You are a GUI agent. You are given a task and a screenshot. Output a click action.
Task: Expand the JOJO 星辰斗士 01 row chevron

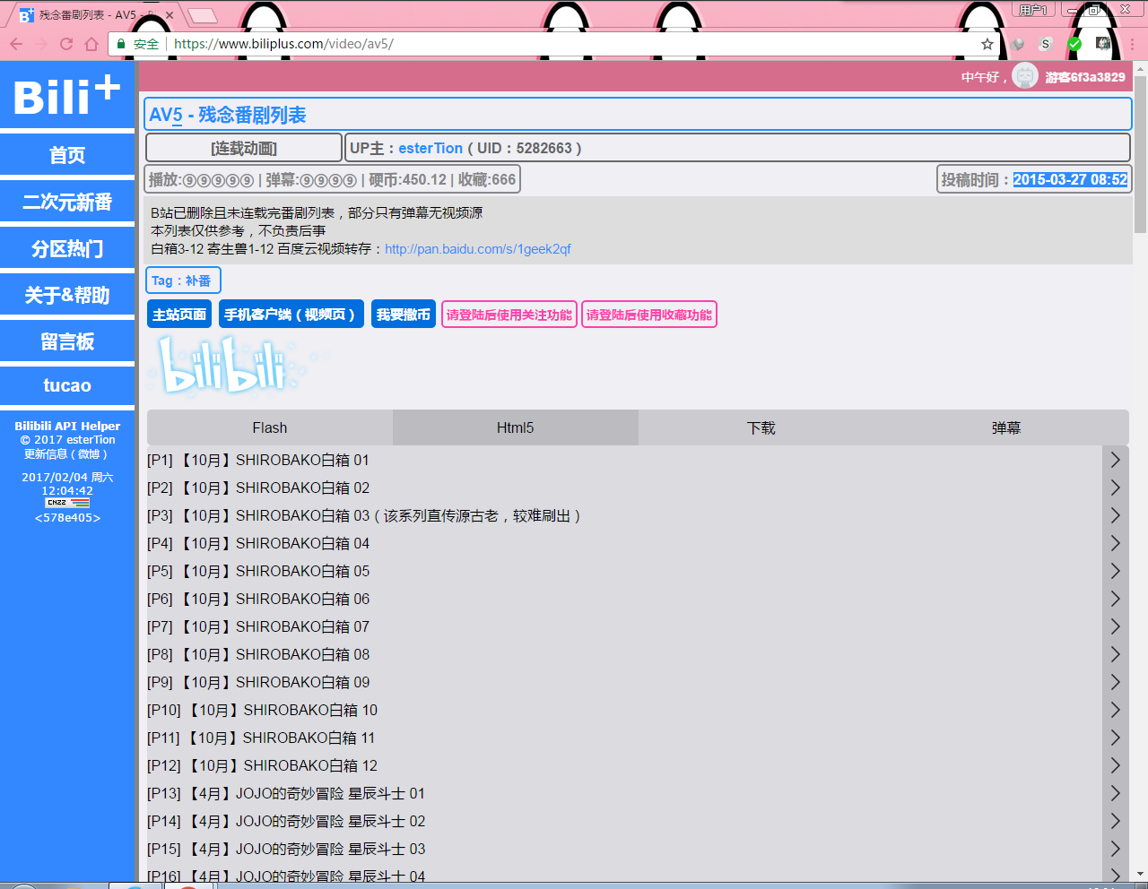(x=1115, y=793)
